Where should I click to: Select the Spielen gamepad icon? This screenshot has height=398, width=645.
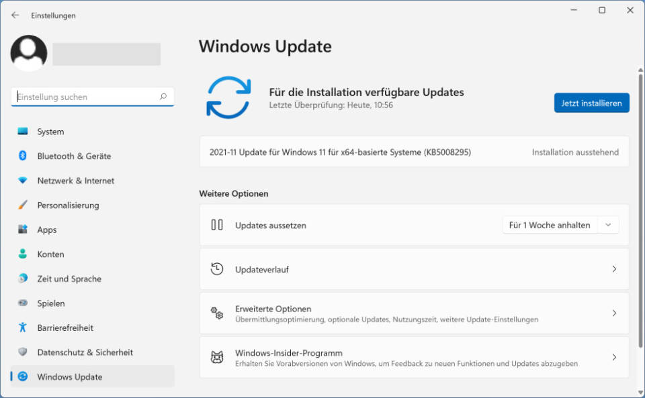(23, 303)
